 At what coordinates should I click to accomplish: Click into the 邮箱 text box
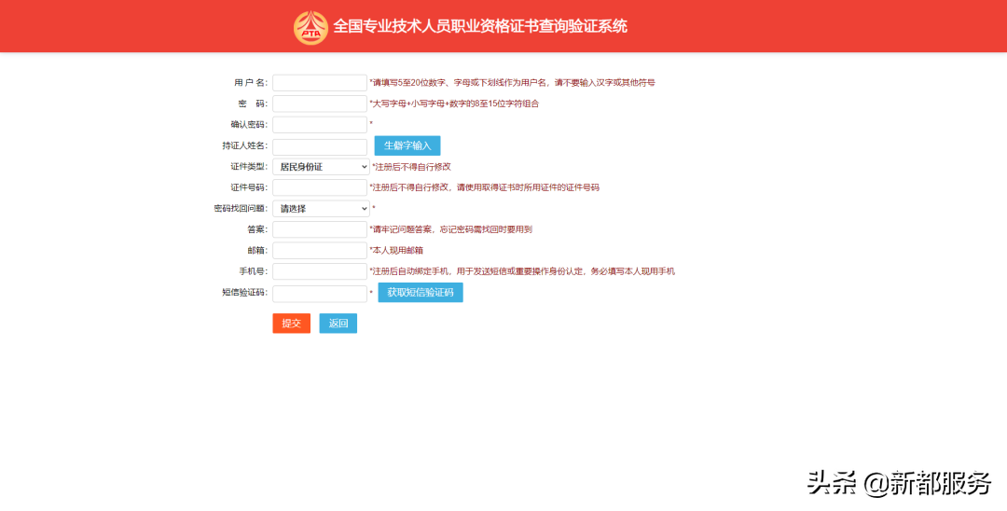(x=320, y=250)
